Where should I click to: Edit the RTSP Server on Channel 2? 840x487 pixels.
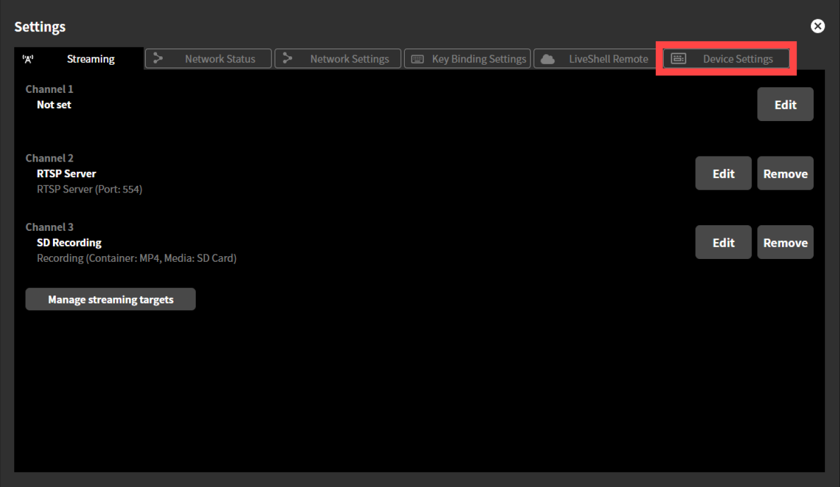click(x=723, y=173)
